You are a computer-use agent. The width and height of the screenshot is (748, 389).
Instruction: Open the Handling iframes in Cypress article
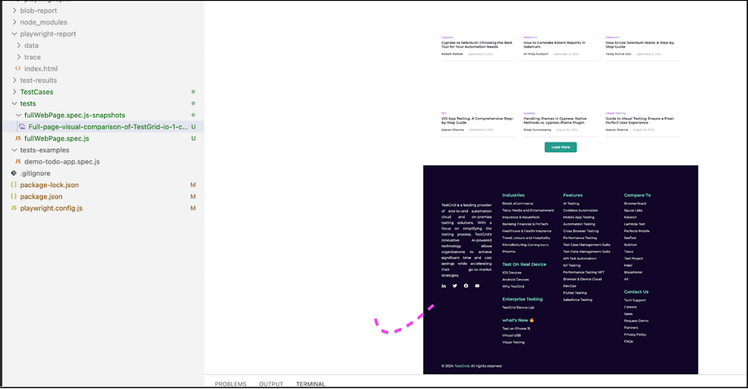click(555, 120)
